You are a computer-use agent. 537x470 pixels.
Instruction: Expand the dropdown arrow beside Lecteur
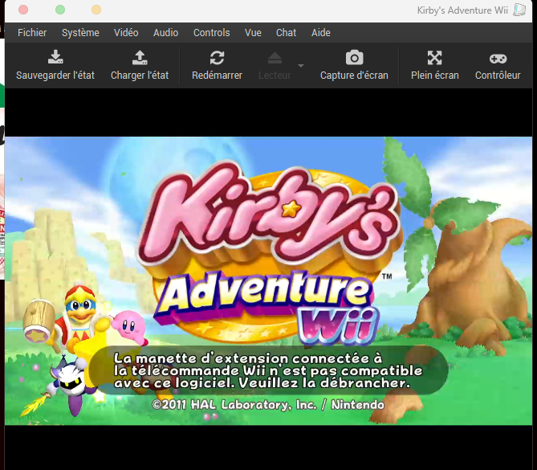tap(301, 65)
